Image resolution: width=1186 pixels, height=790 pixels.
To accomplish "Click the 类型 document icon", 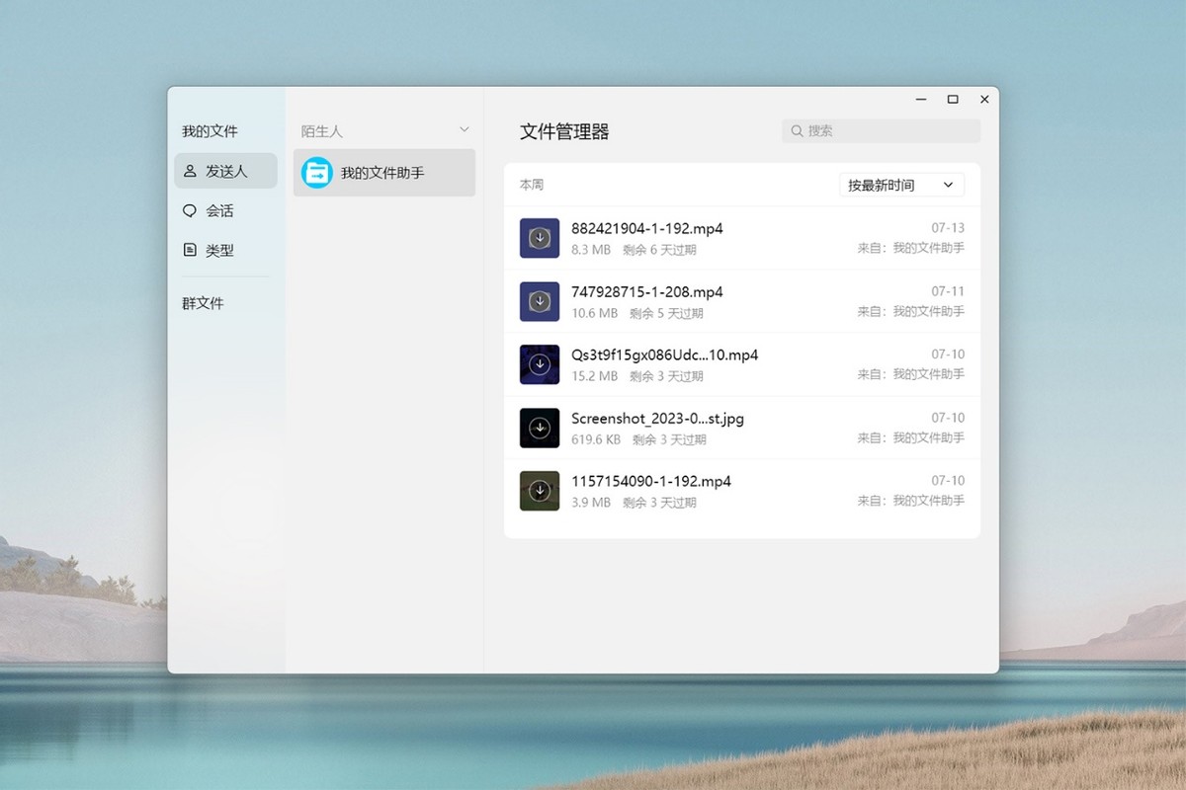I will [189, 250].
